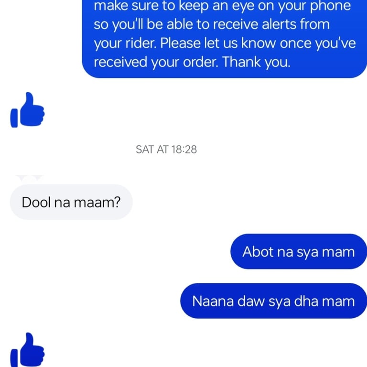Tap the words 'once you've' in the long message
The height and width of the screenshot is (367, 367).
[318, 43]
